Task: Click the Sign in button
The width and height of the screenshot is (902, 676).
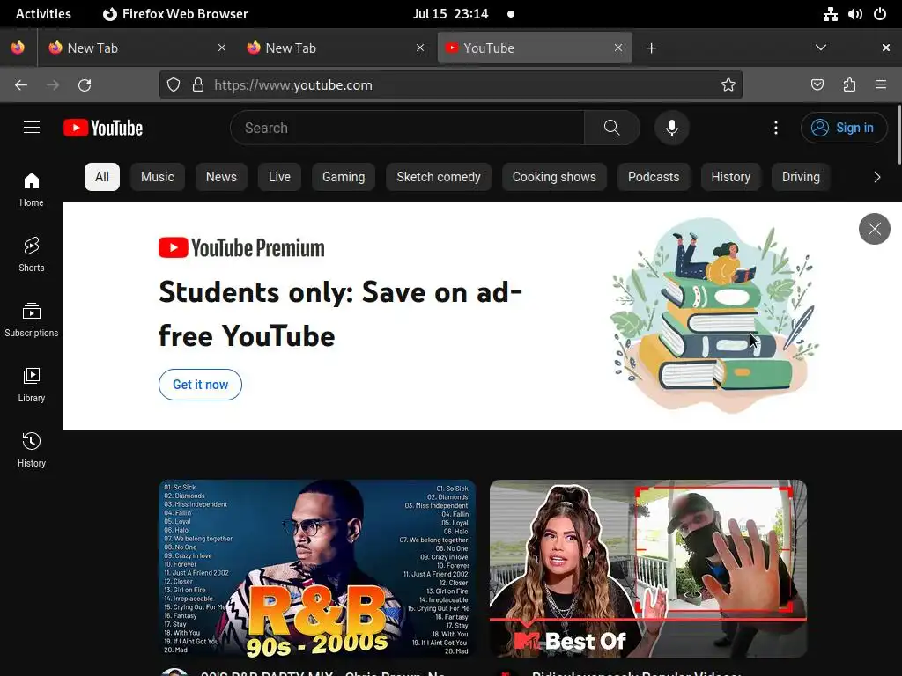Action: click(x=843, y=128)
